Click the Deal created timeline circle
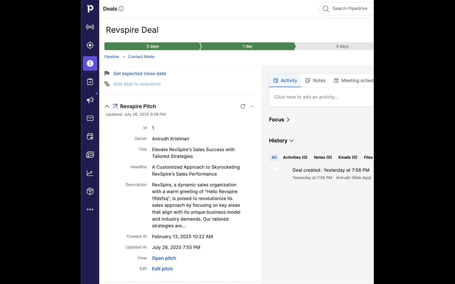Image resolution: width=455 pixels, height=284 pixels. click(276, 169)
